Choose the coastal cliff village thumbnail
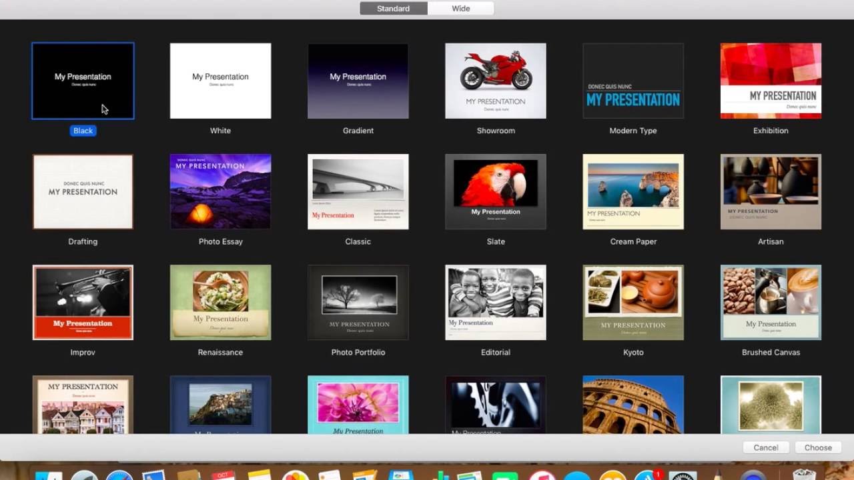 click(x=220, y=405)
